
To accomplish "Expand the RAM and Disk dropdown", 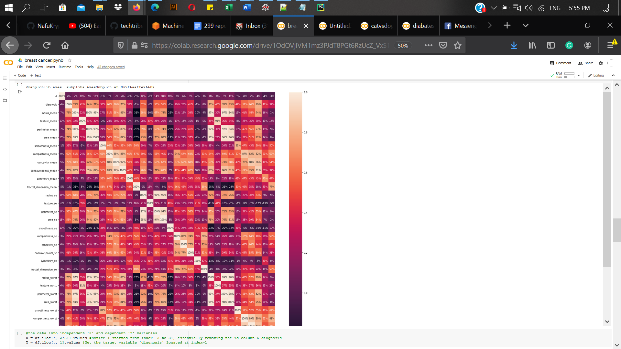I will [579, 75].
